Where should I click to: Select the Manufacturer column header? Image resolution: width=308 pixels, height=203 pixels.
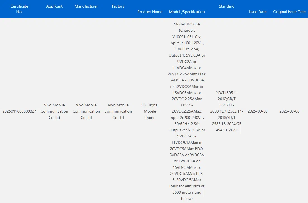tap(86, 6)
